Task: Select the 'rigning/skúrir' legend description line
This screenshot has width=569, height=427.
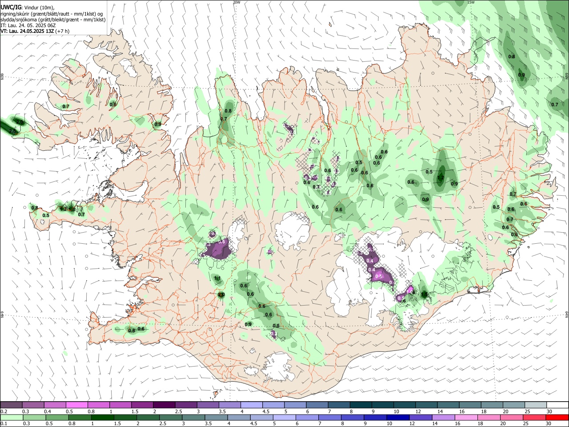Action: point(52,14)
